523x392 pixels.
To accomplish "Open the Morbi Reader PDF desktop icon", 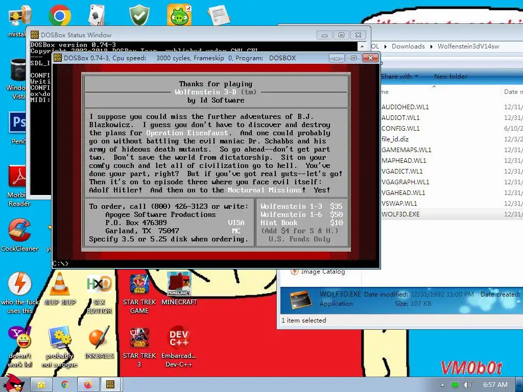I will tap(17, 176).
